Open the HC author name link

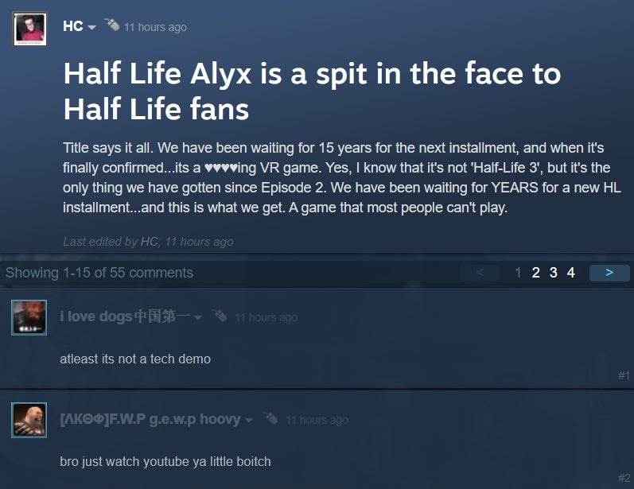[72, 26]
